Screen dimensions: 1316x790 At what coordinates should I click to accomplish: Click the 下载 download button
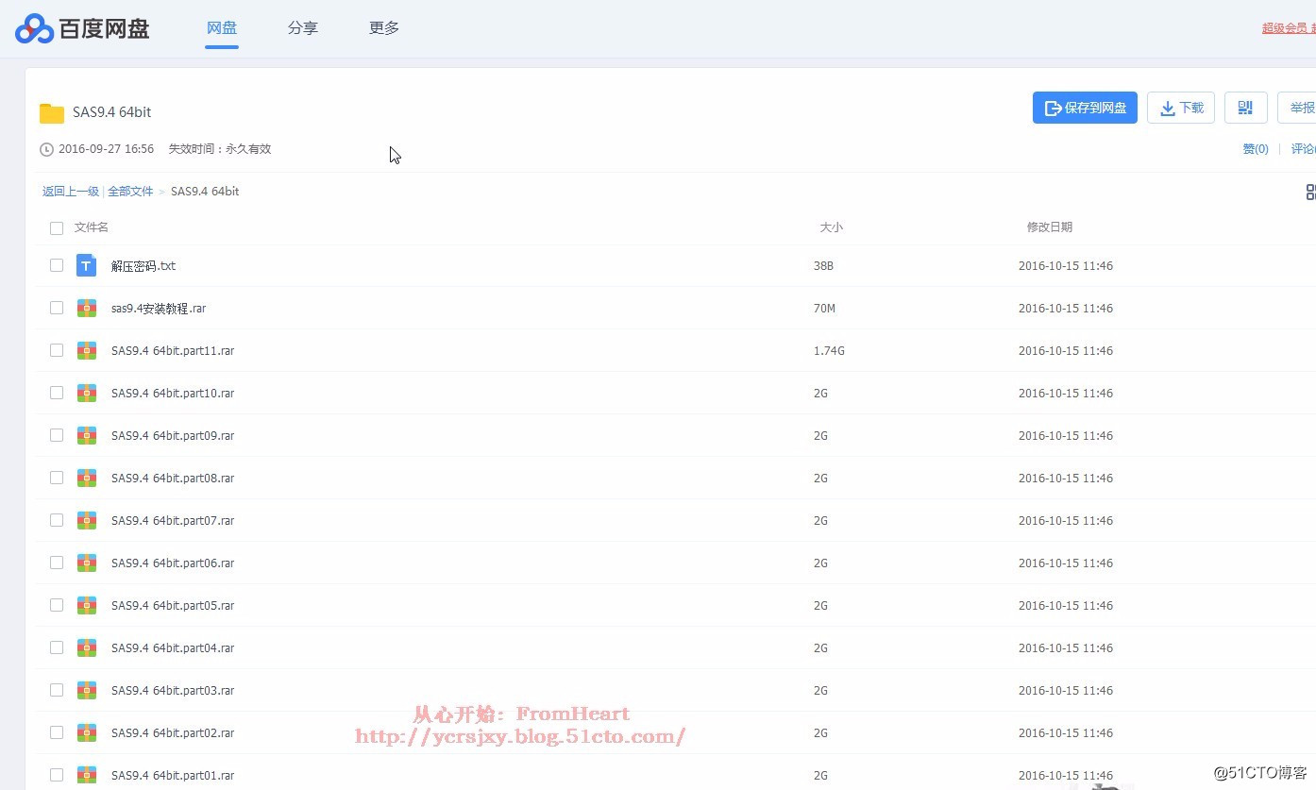coord(1181,108)
